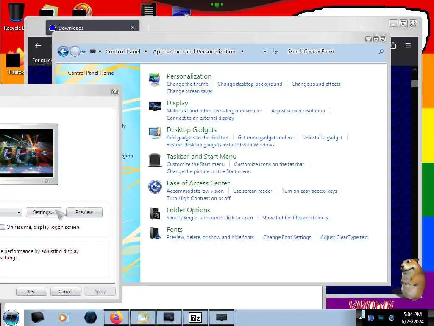Click the volume icon in system tray
434x326 pixels.
click(391, 318)
